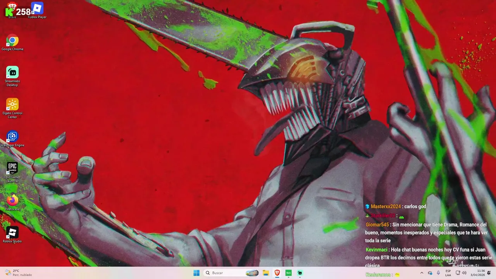Open the Roblox Studio shortcut
This screenshot has width=496, height=279.
coord(12,234)
